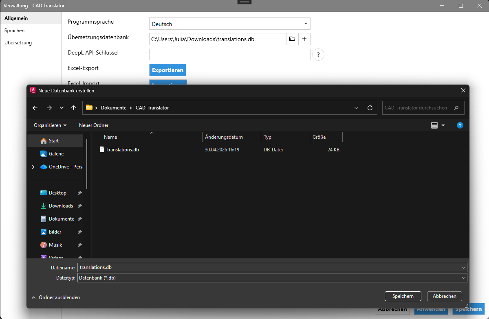This screenshot has height=319, width=489.
Task: Open the blue help icon
Action: click(460, 125)
